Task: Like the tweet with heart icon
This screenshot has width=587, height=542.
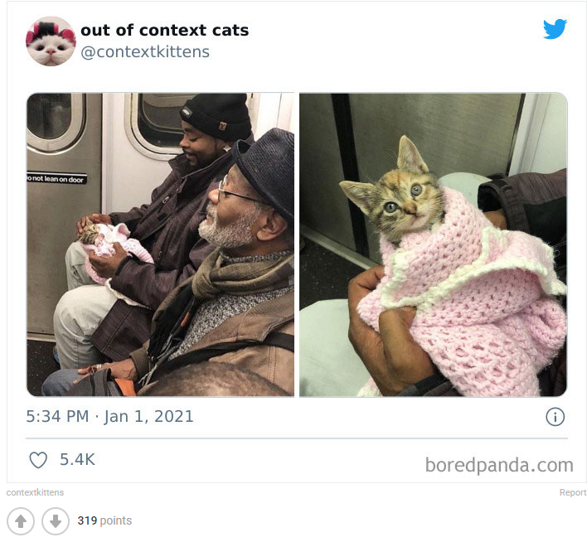Action: point(38,460)
